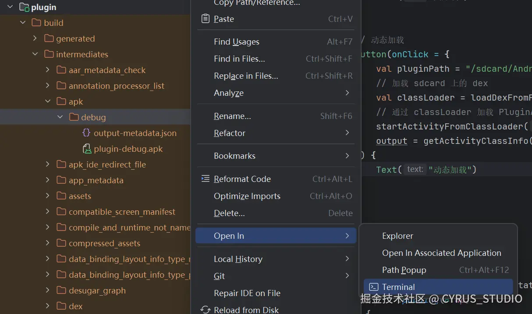
Task: Select plugin-debug.apk in the tree
Action: coord(128,149)
